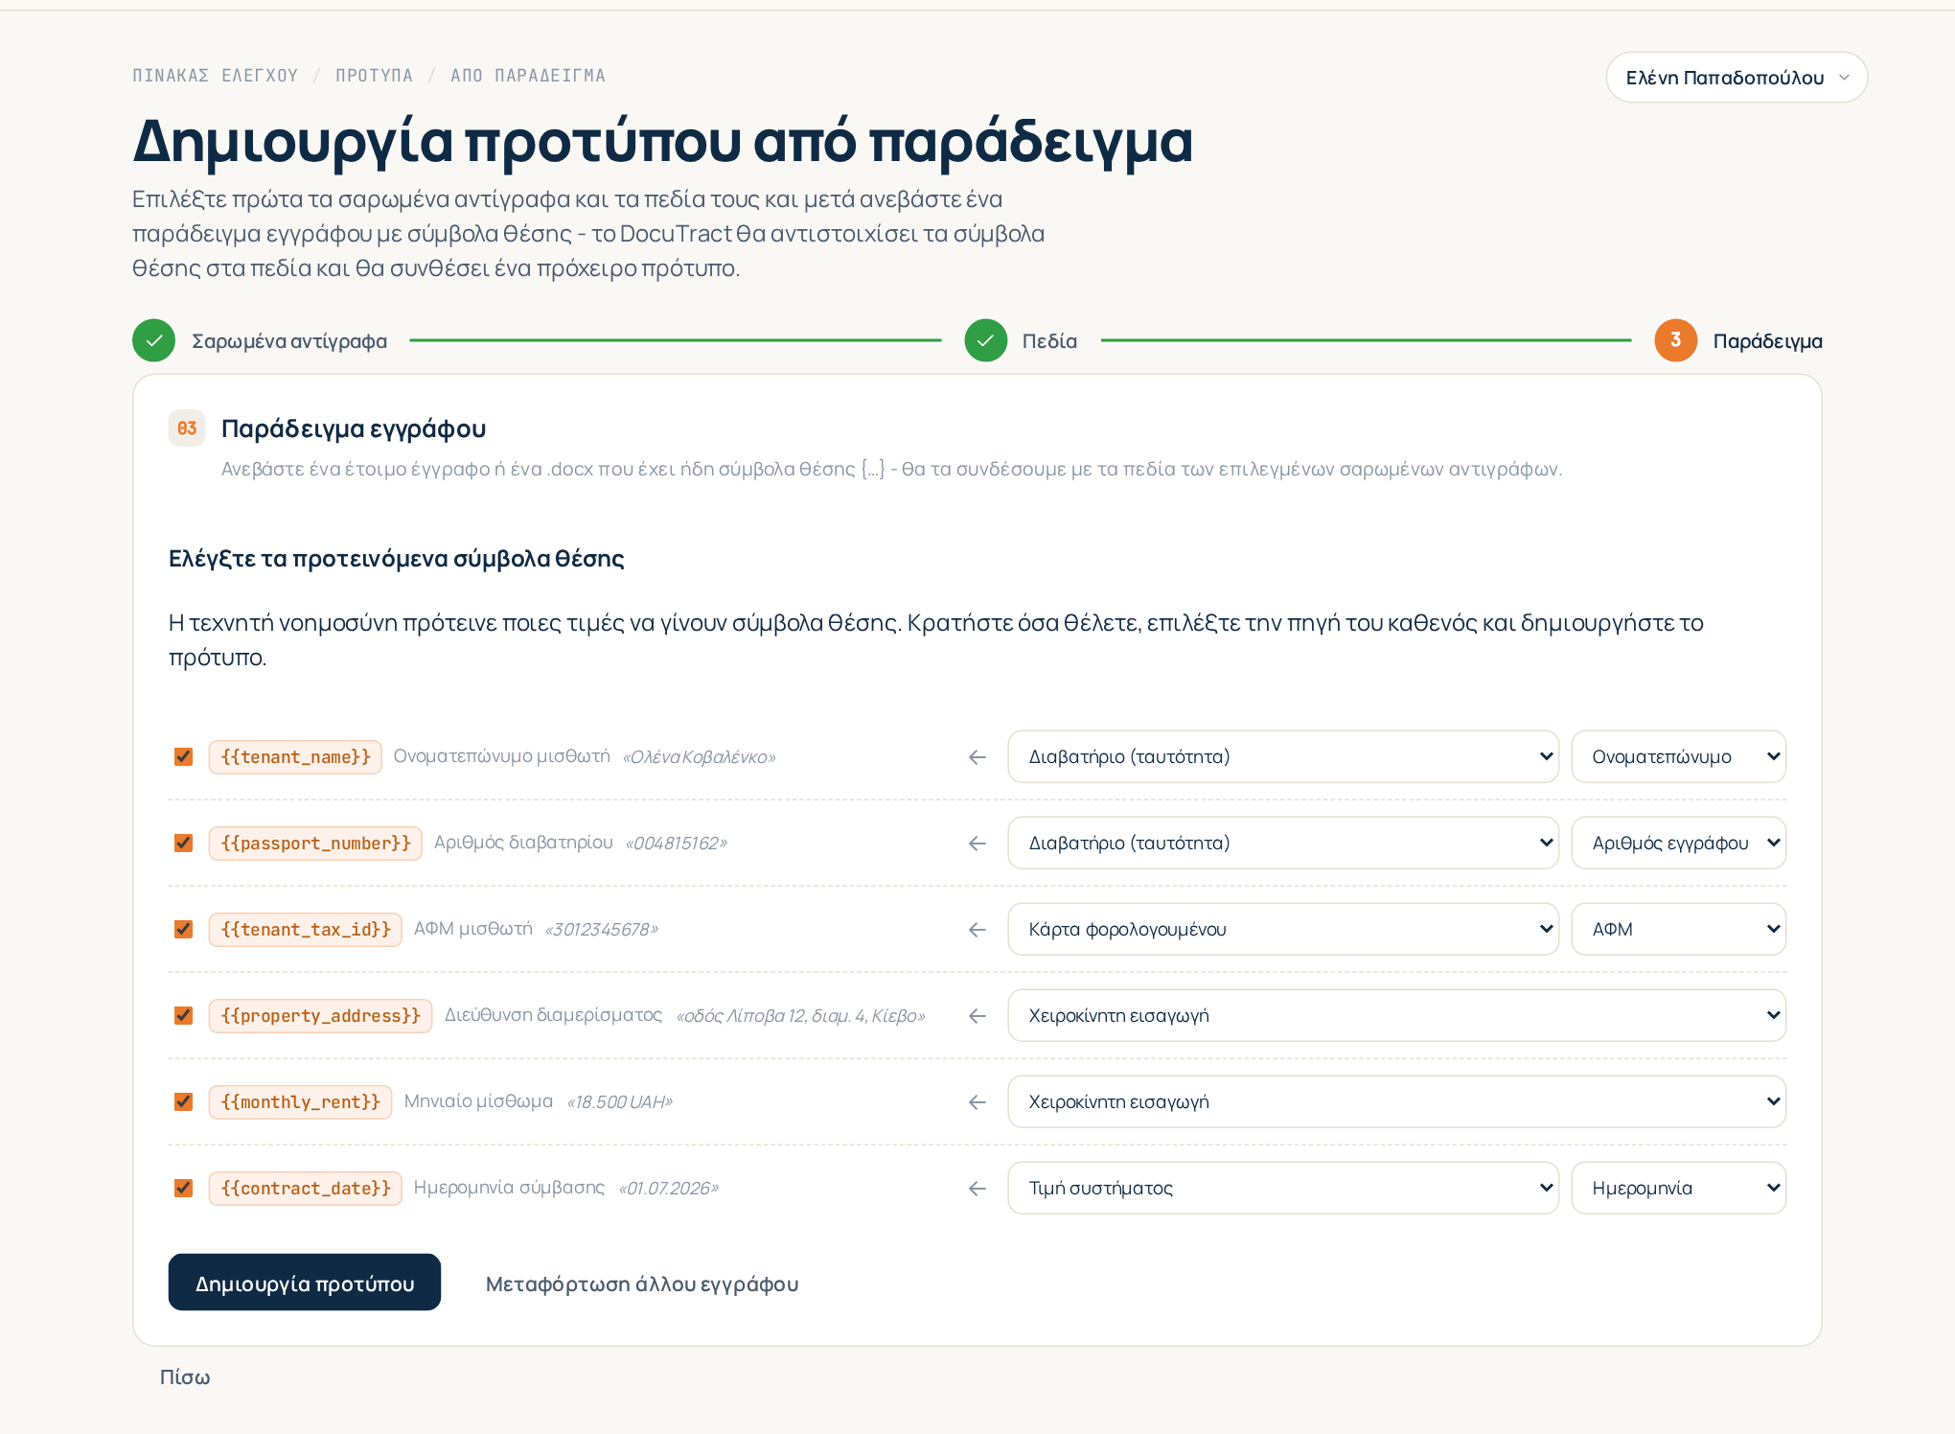Deselect the monthly_rent checkbox
This screenshot has width=1955, height=1434.
[183, 1102]
